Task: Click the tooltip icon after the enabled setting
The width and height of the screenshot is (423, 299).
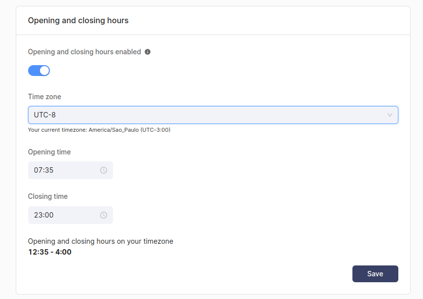Action: click(148, 51)
